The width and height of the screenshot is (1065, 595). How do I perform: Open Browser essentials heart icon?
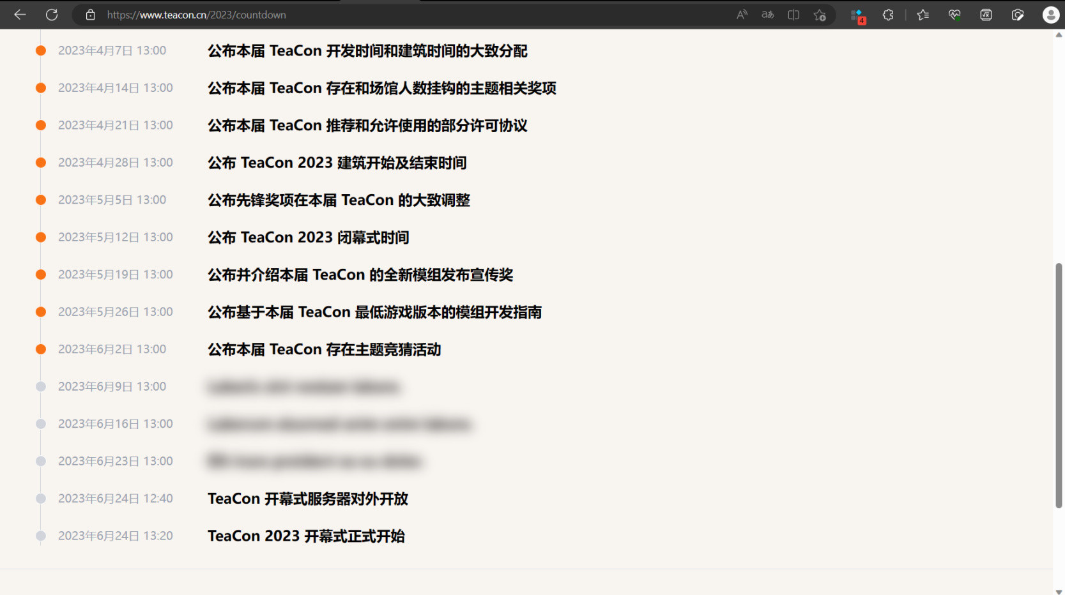click(954, 15)
